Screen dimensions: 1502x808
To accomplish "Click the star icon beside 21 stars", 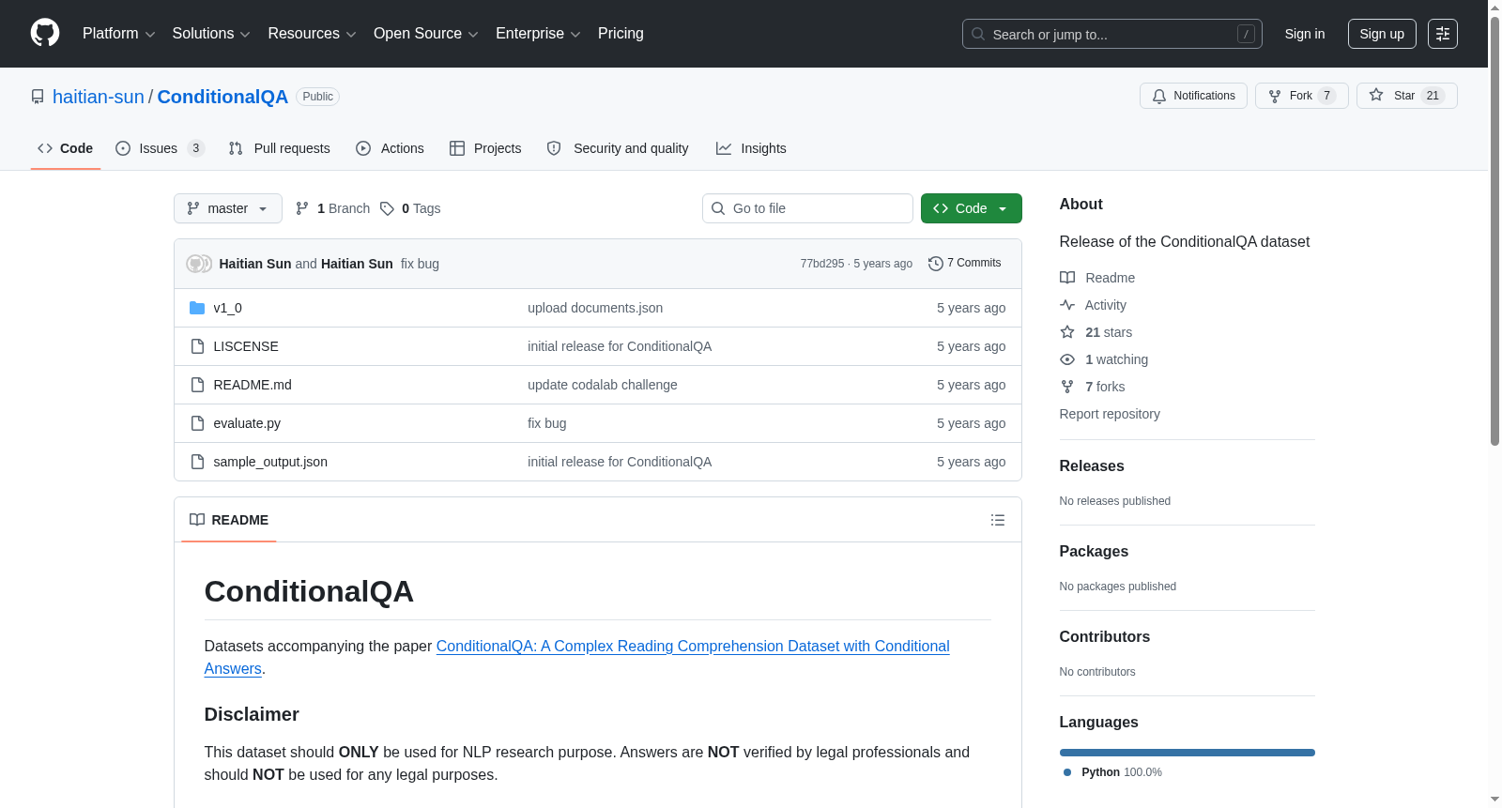I will click(x=1067, y=332).
